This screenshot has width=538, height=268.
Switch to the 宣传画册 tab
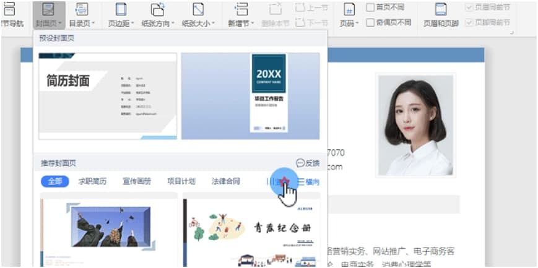137,181
